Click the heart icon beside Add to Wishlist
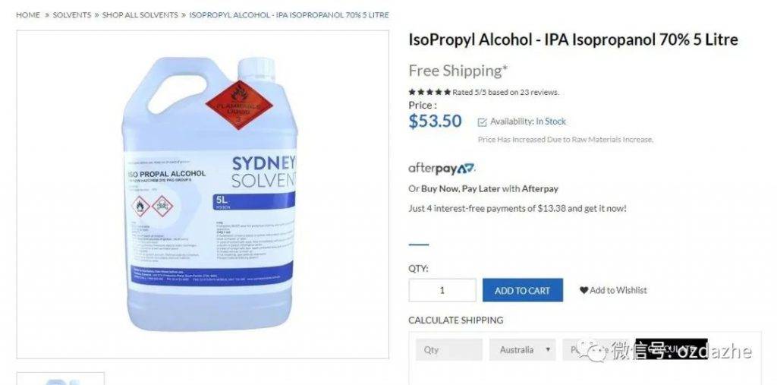 584,290
